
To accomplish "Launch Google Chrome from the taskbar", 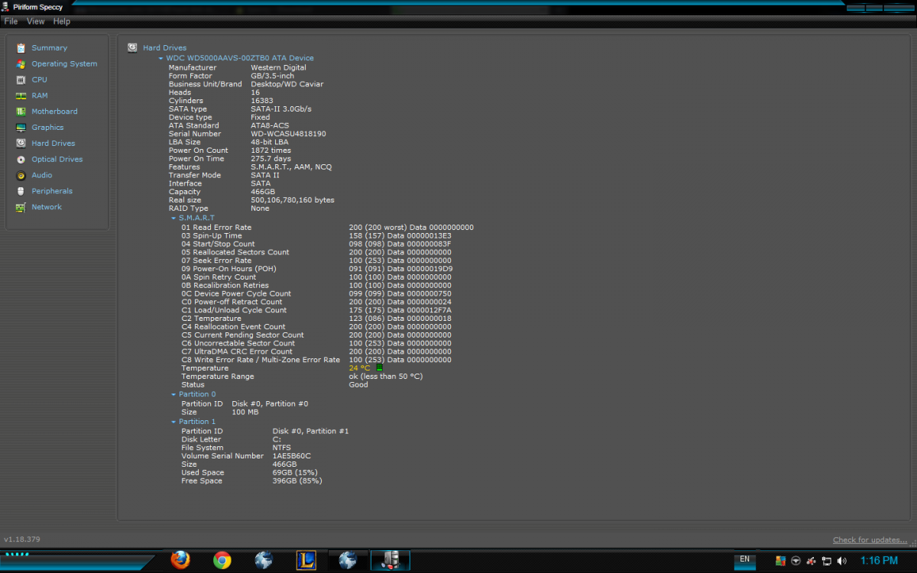I will [x=222, y=560].
